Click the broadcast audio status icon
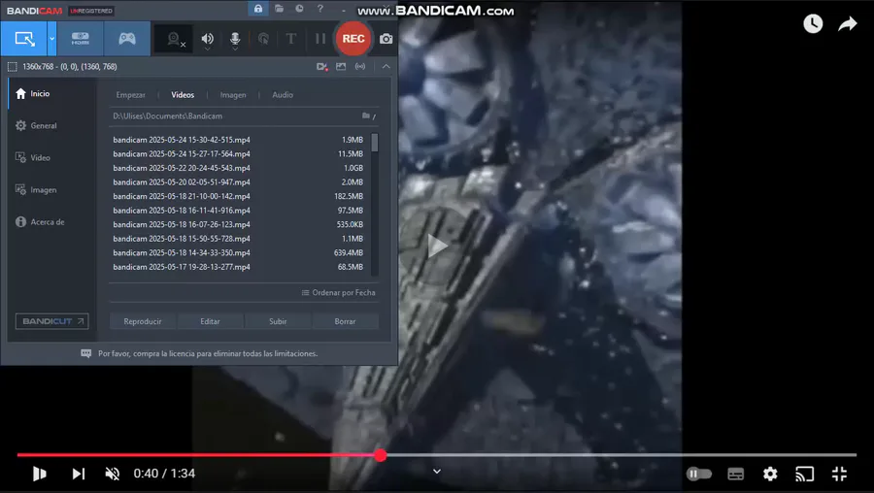The height and width of the screenshot is (493, 874). pos(360,67)
